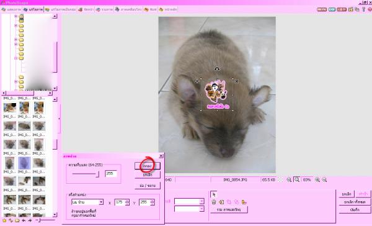The height and width of the screenshot is (226, 372).
Task: Click the red help icon at top right
Action: tap(370, 9)
